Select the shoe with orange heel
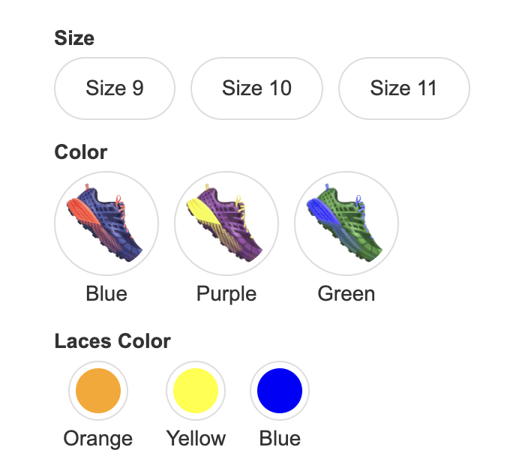 click(x=106, y=223)
